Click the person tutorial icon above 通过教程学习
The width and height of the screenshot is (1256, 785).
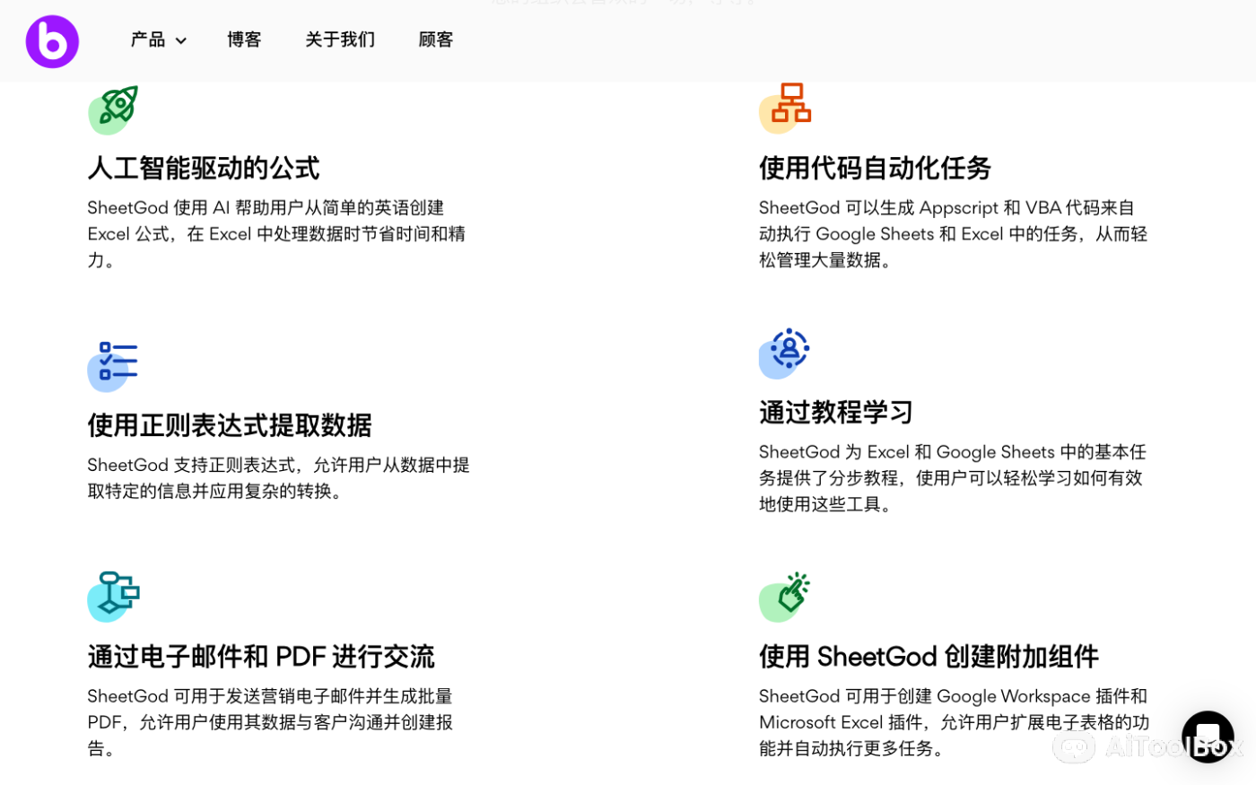[784, 353]
